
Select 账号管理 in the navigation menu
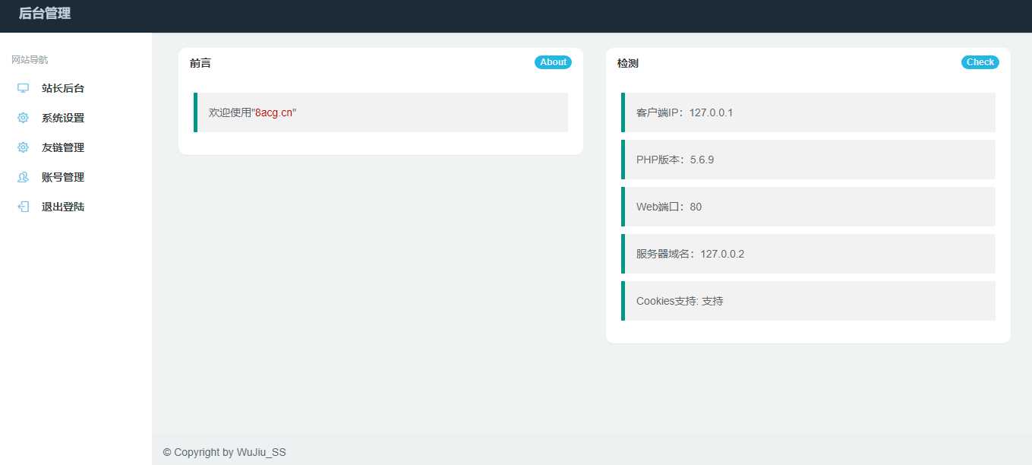point(63,177)
